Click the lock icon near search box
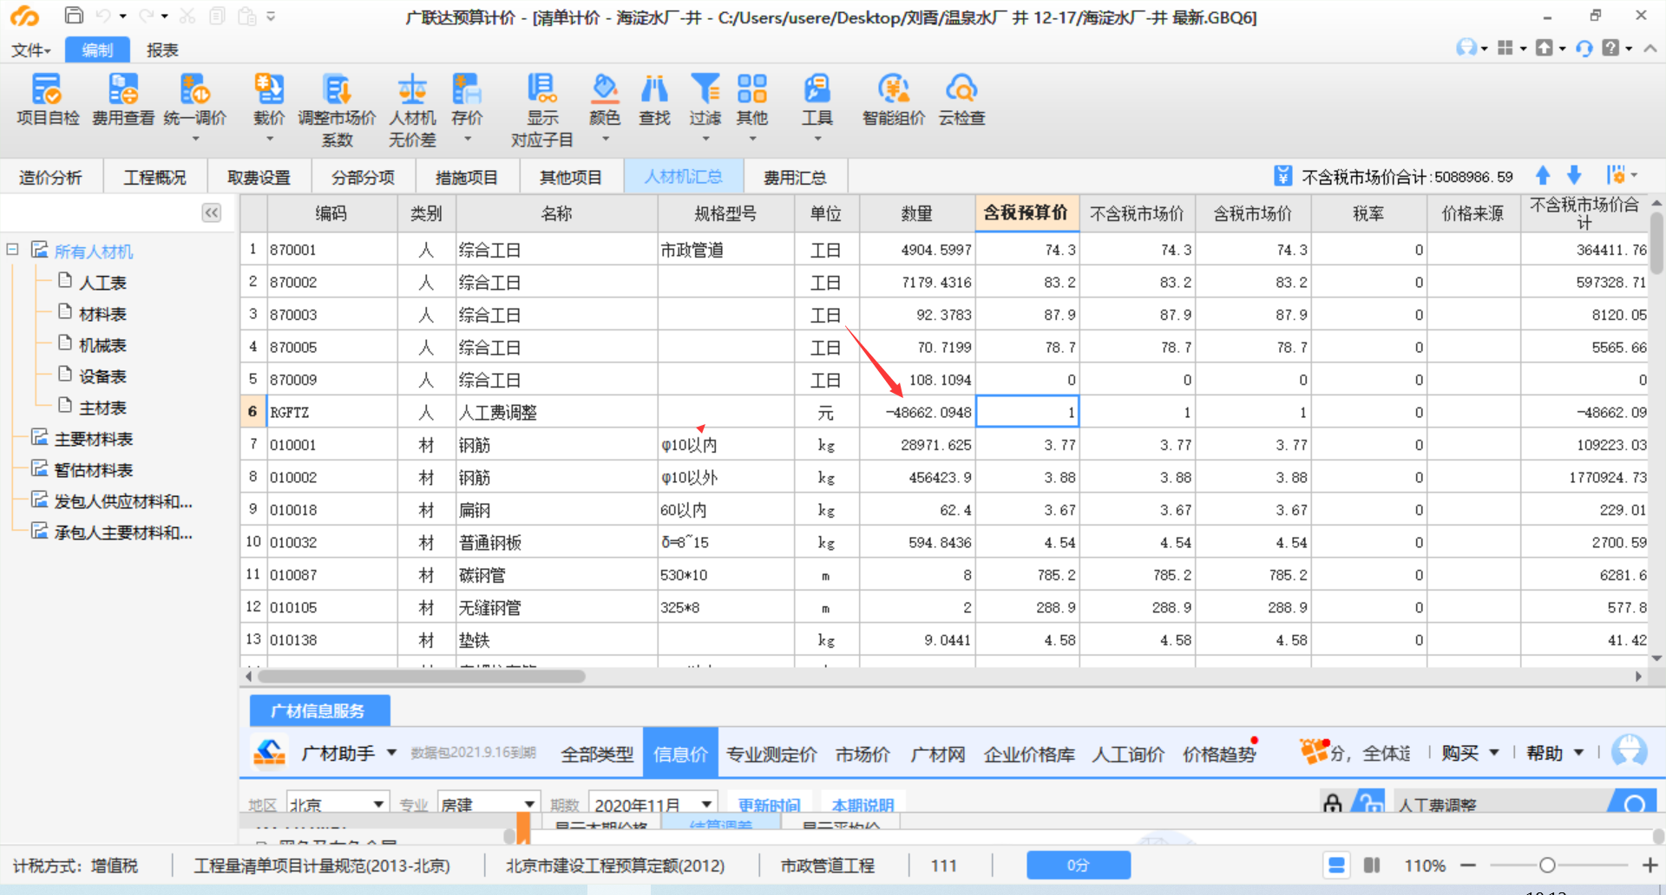 [x=1333, y=803]
